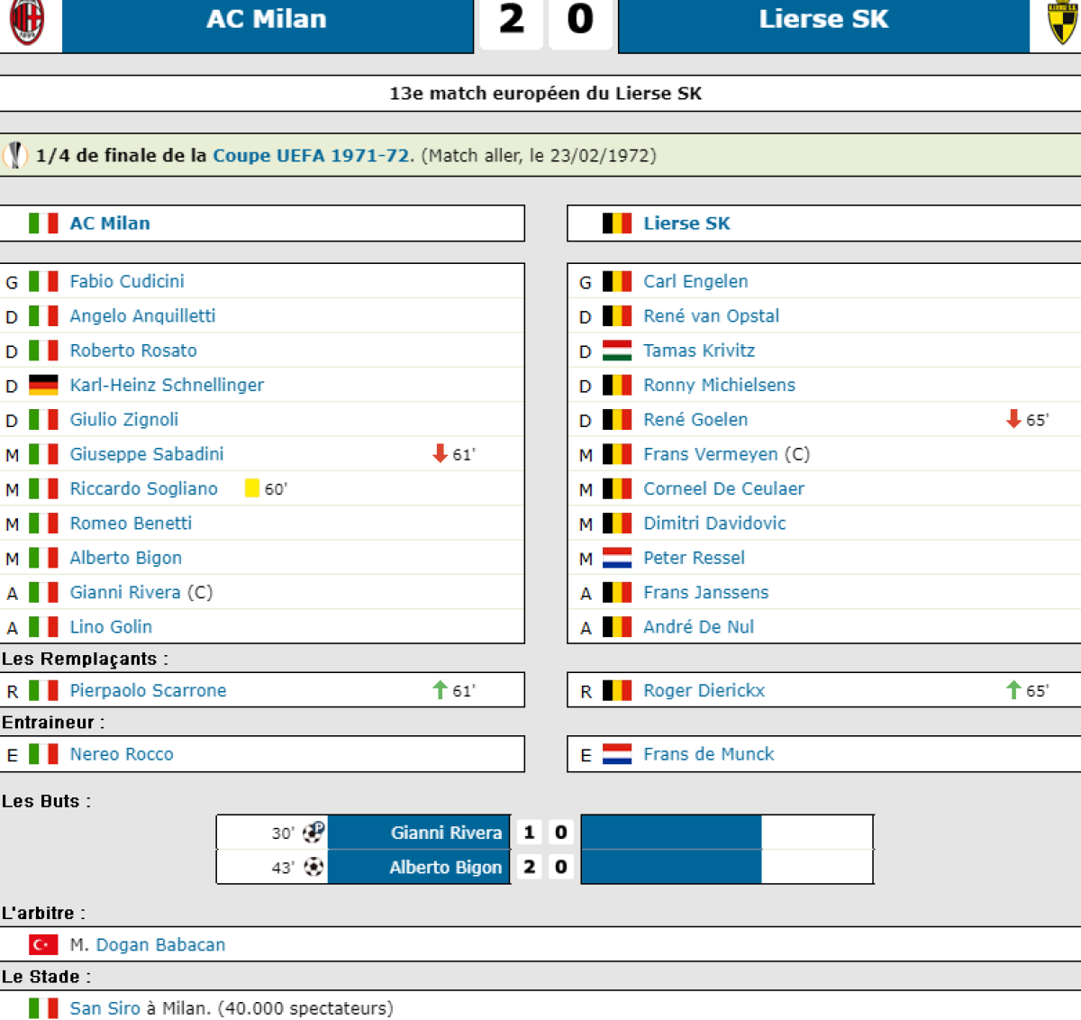Click Alberto Bigon in the goals list
The height and width of the screenshot is (1020, 1081).
(445, 867)
